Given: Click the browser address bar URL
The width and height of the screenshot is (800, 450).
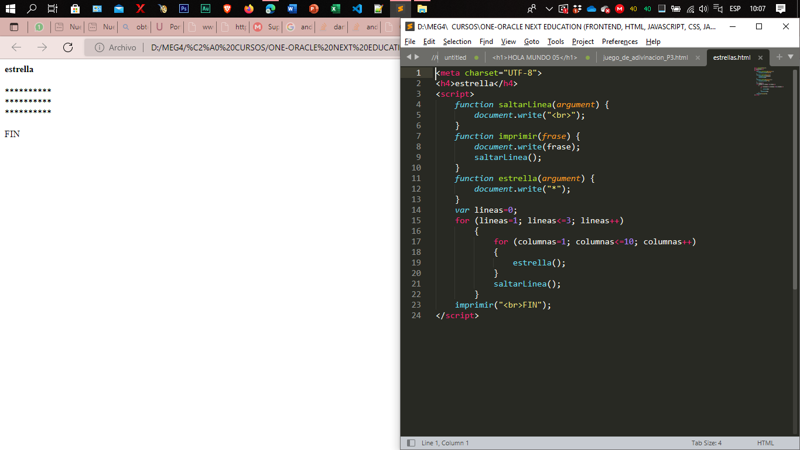Looking at the screenshot, I should (275, 47).
